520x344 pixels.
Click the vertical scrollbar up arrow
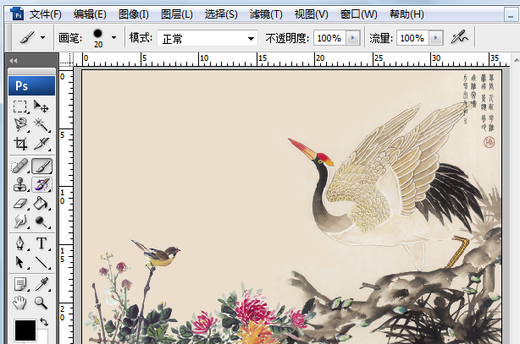pyautogui.click(x=516, y=60)
